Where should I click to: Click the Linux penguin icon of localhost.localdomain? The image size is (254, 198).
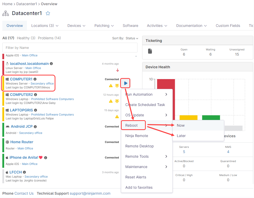[x=7, y=64]
